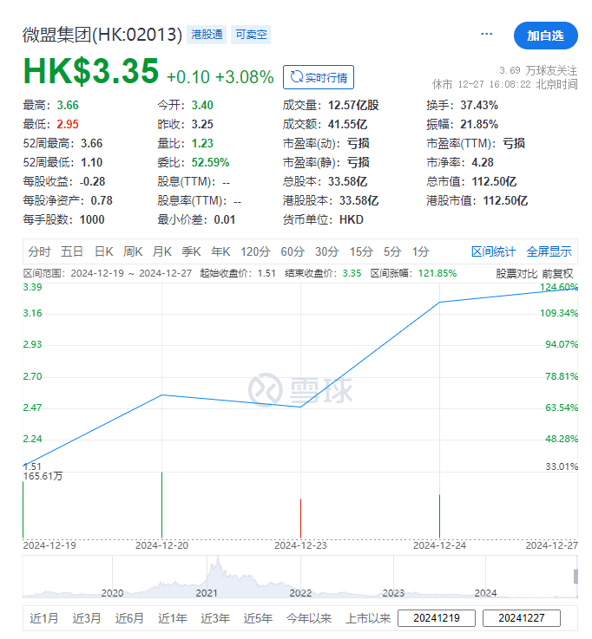The height and width of the screenshot is (639, 592).
Task: Click the start date field 20241219
Action: pyautogui.click(x=437, y=618)
